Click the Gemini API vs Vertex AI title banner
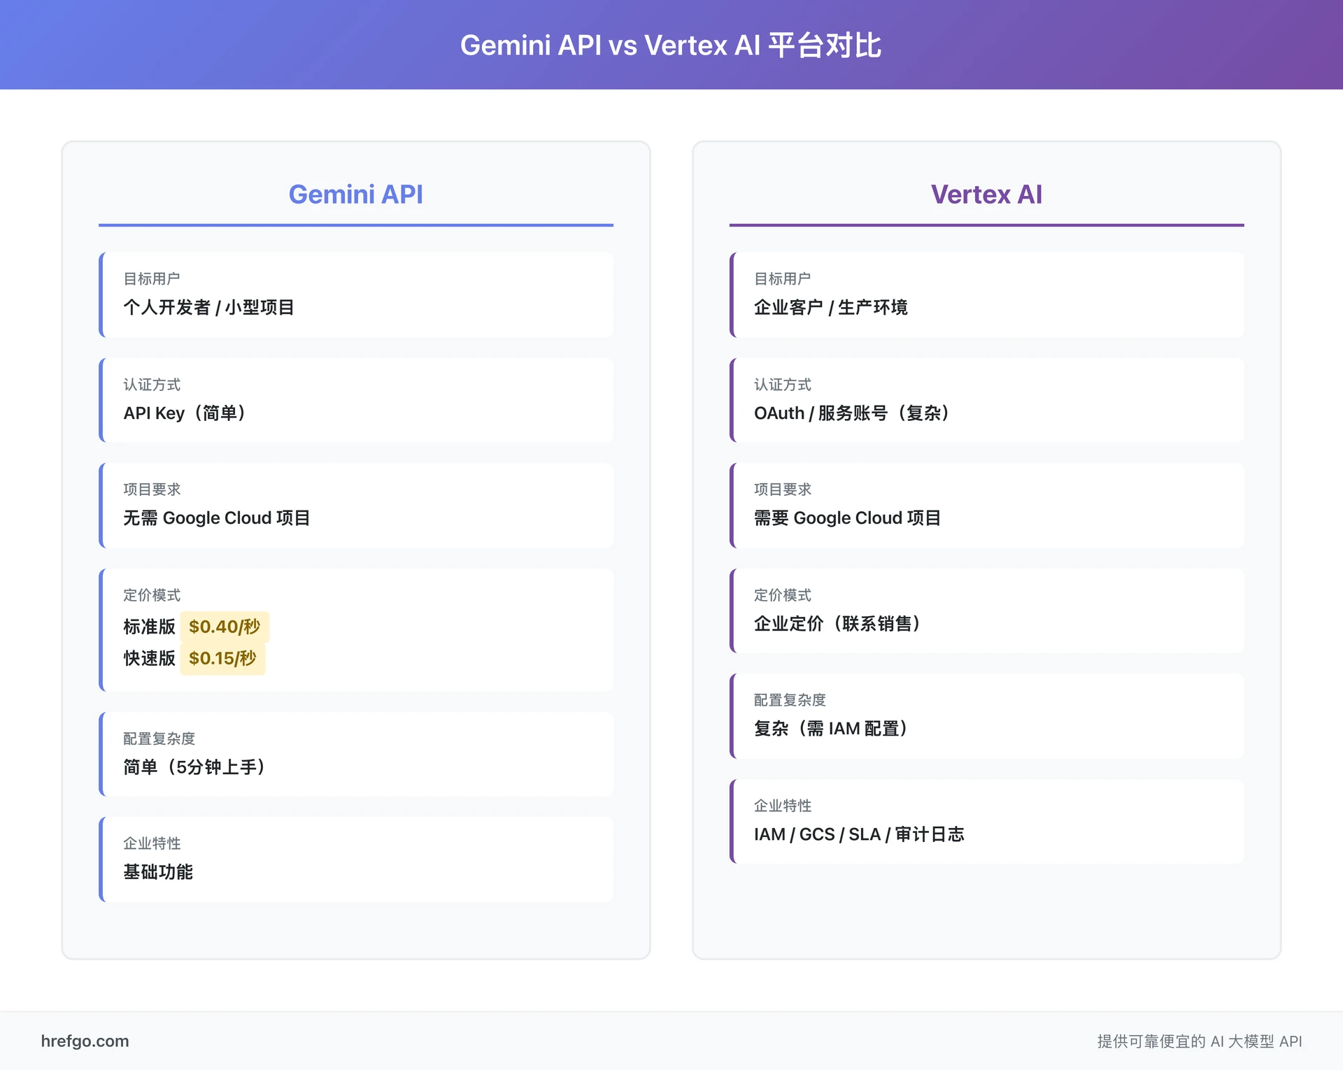Image resolution: width=1343 pixels, height=1070 pixels. [671, 45]
